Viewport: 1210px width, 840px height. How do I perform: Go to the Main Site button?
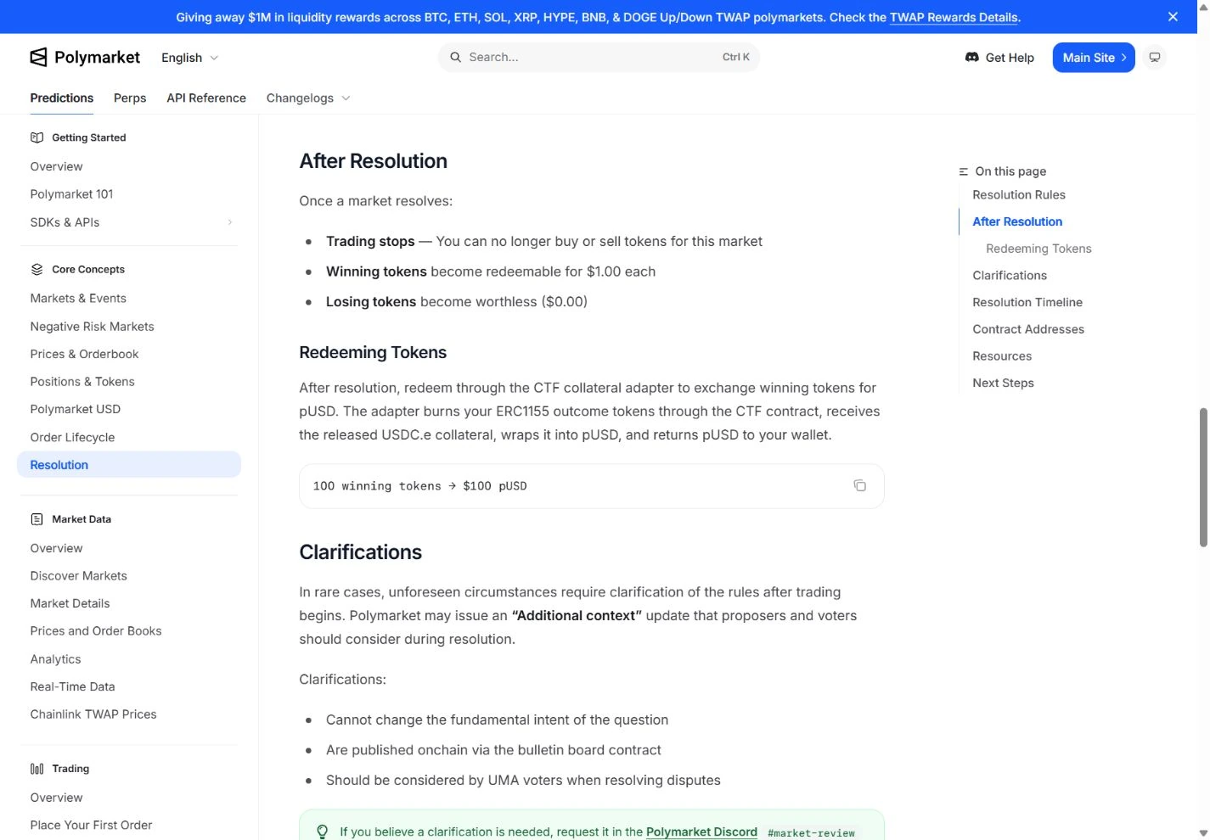pos(1094,58)
